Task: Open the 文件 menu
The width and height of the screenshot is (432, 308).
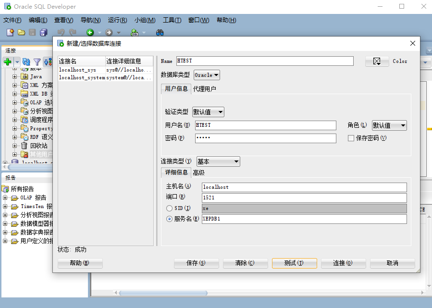Action: pyautogui.click(x=12, y=20)
